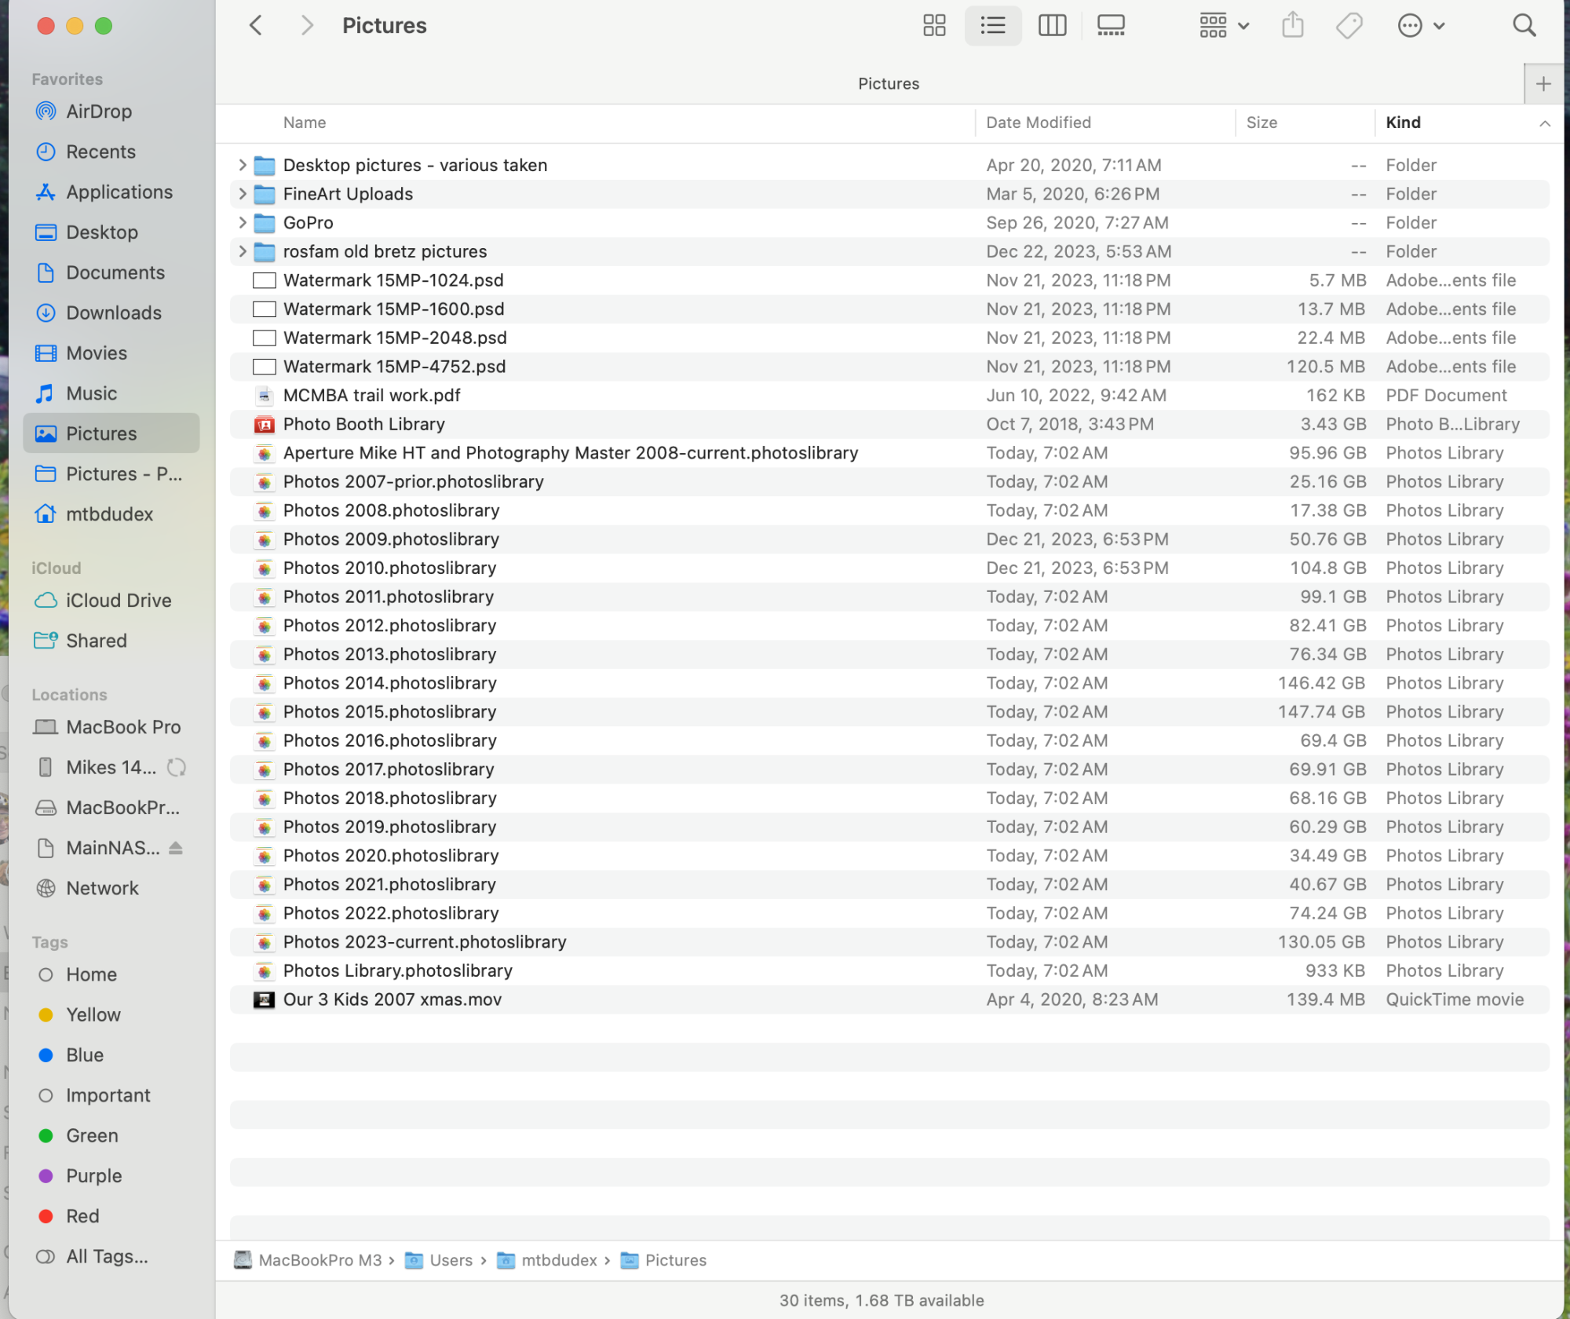This screenshot has width=1570, height=1319.
Task: Expand the FineArt Uploads folder
Action: click(x=242, y=194)
